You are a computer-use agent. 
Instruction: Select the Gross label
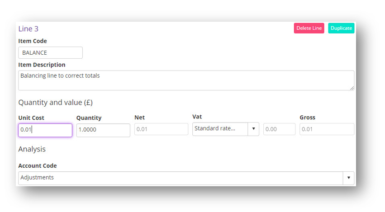click(307, 118)
